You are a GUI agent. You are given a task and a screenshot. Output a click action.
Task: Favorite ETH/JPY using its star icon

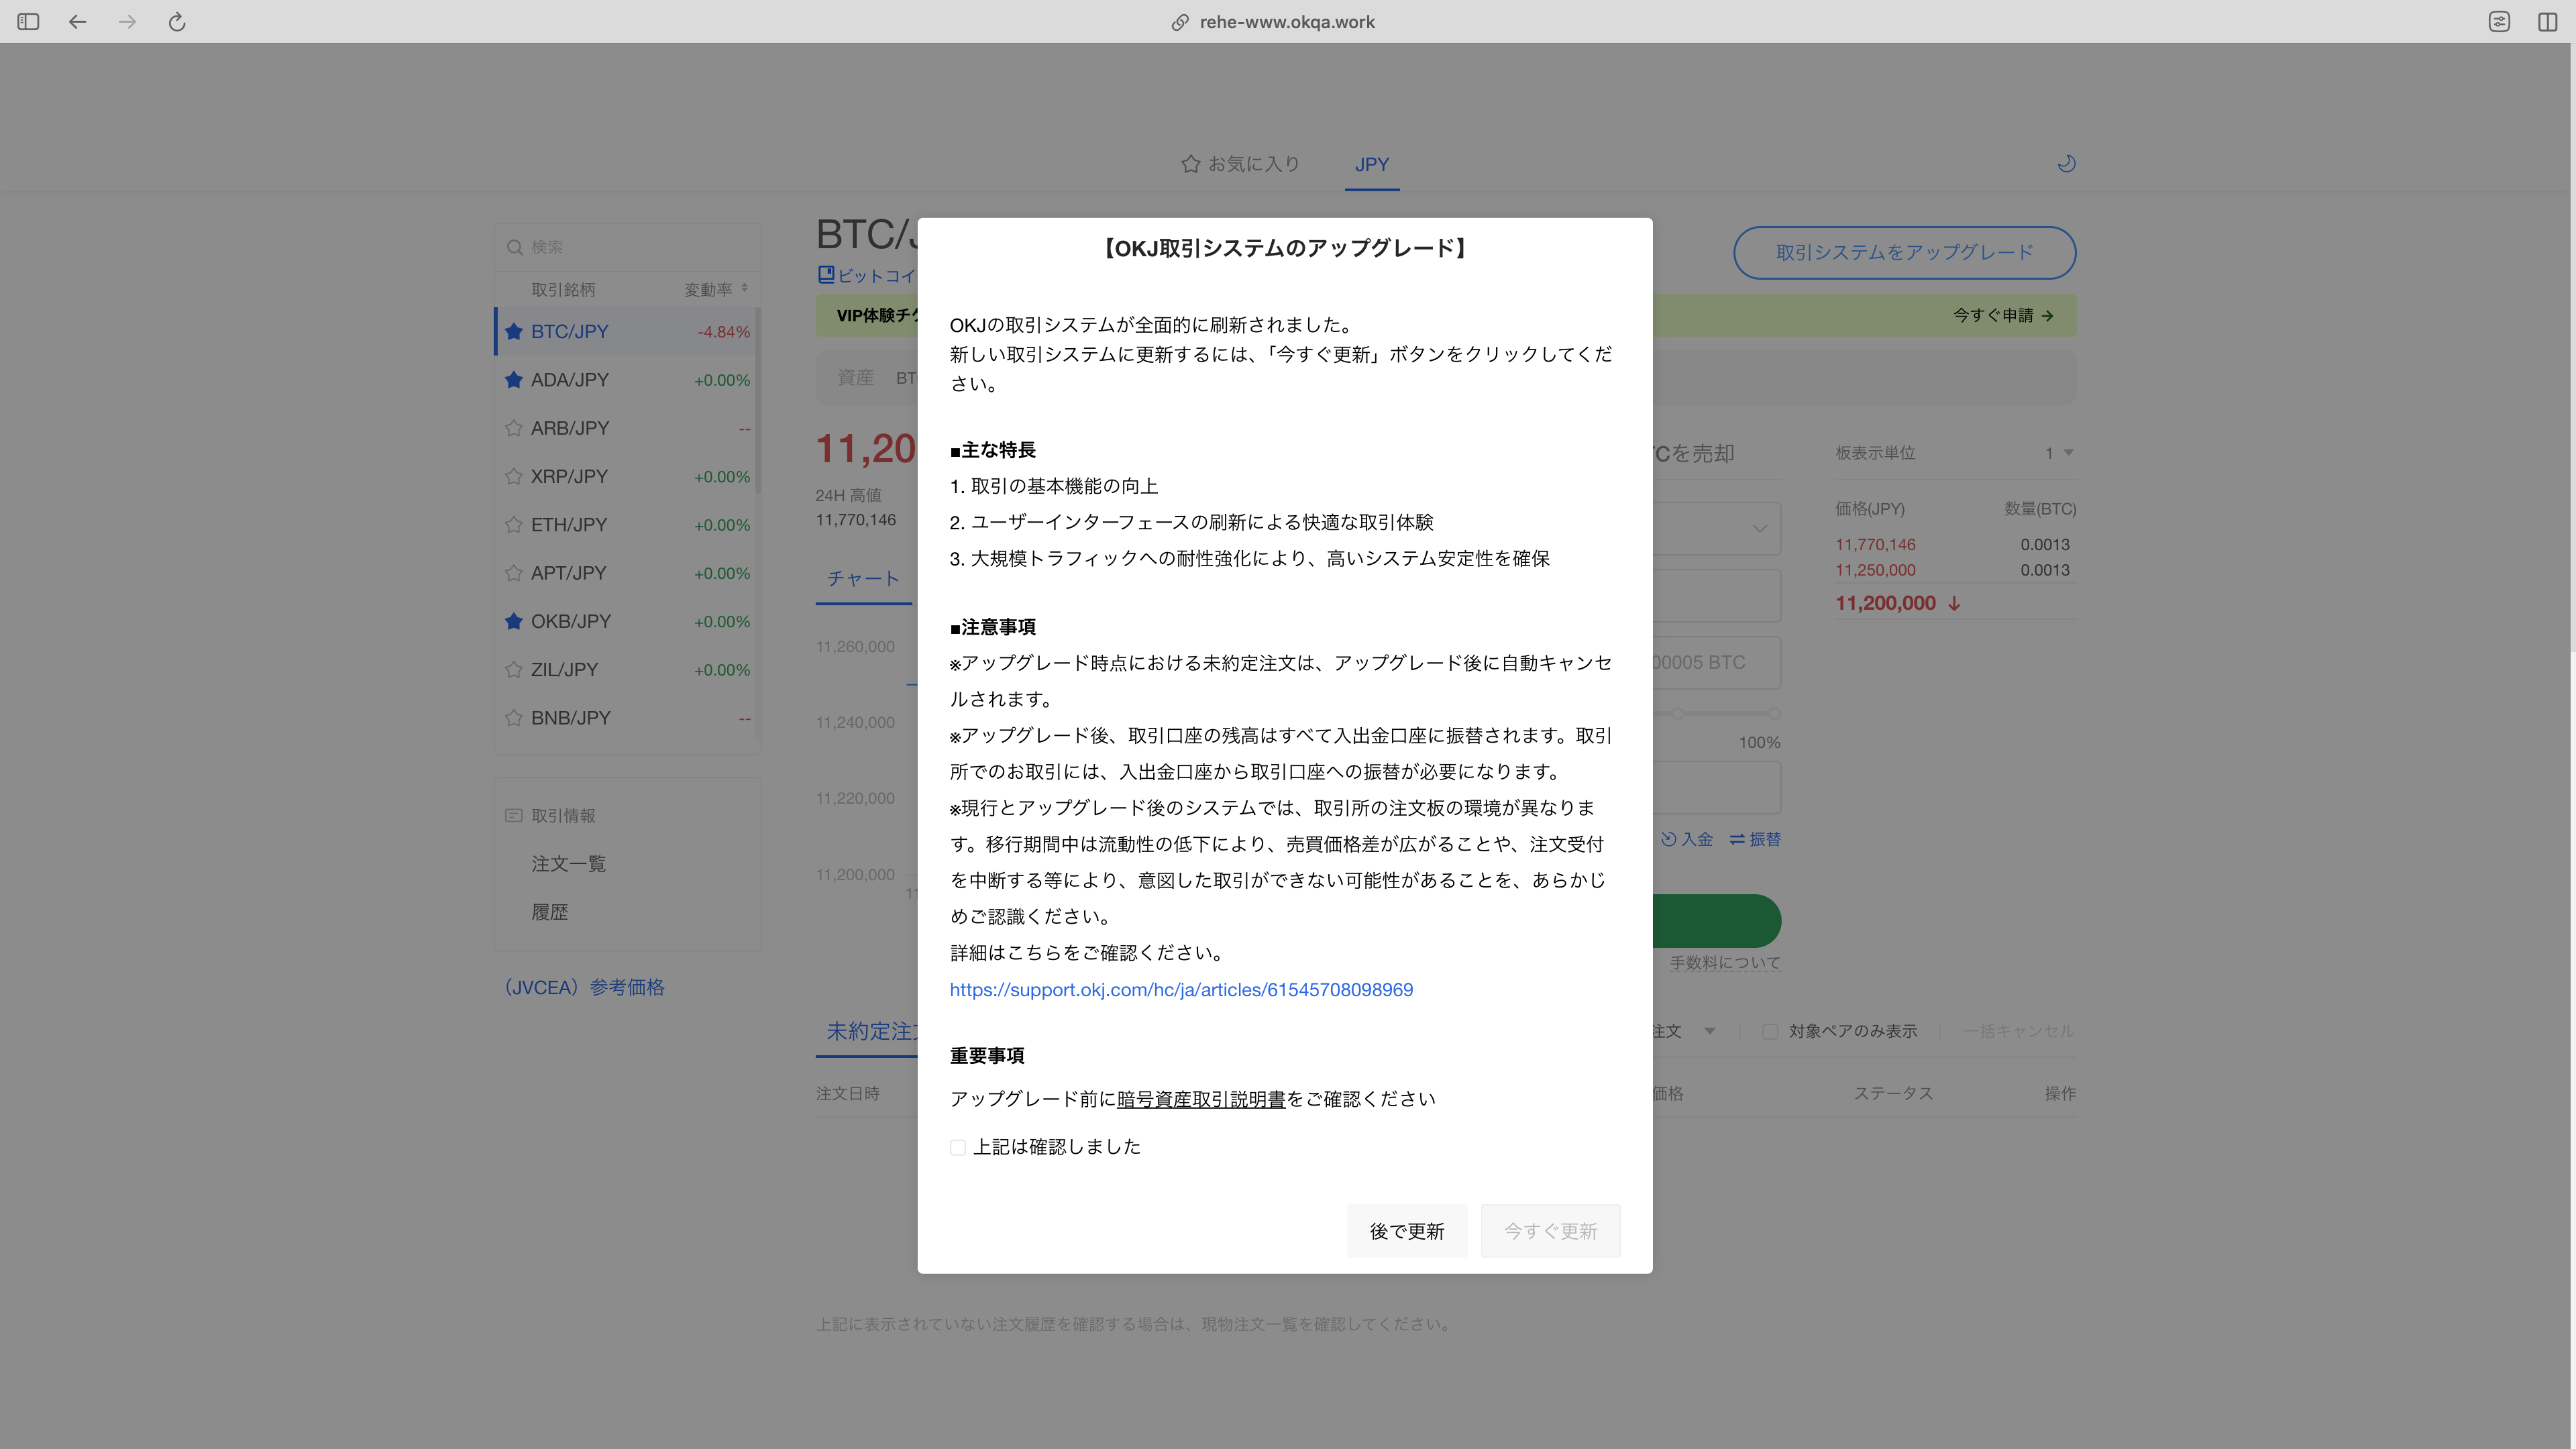tap(514, 524)
